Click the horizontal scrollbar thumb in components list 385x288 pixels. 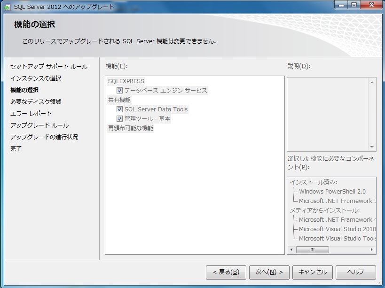[312, 250]
